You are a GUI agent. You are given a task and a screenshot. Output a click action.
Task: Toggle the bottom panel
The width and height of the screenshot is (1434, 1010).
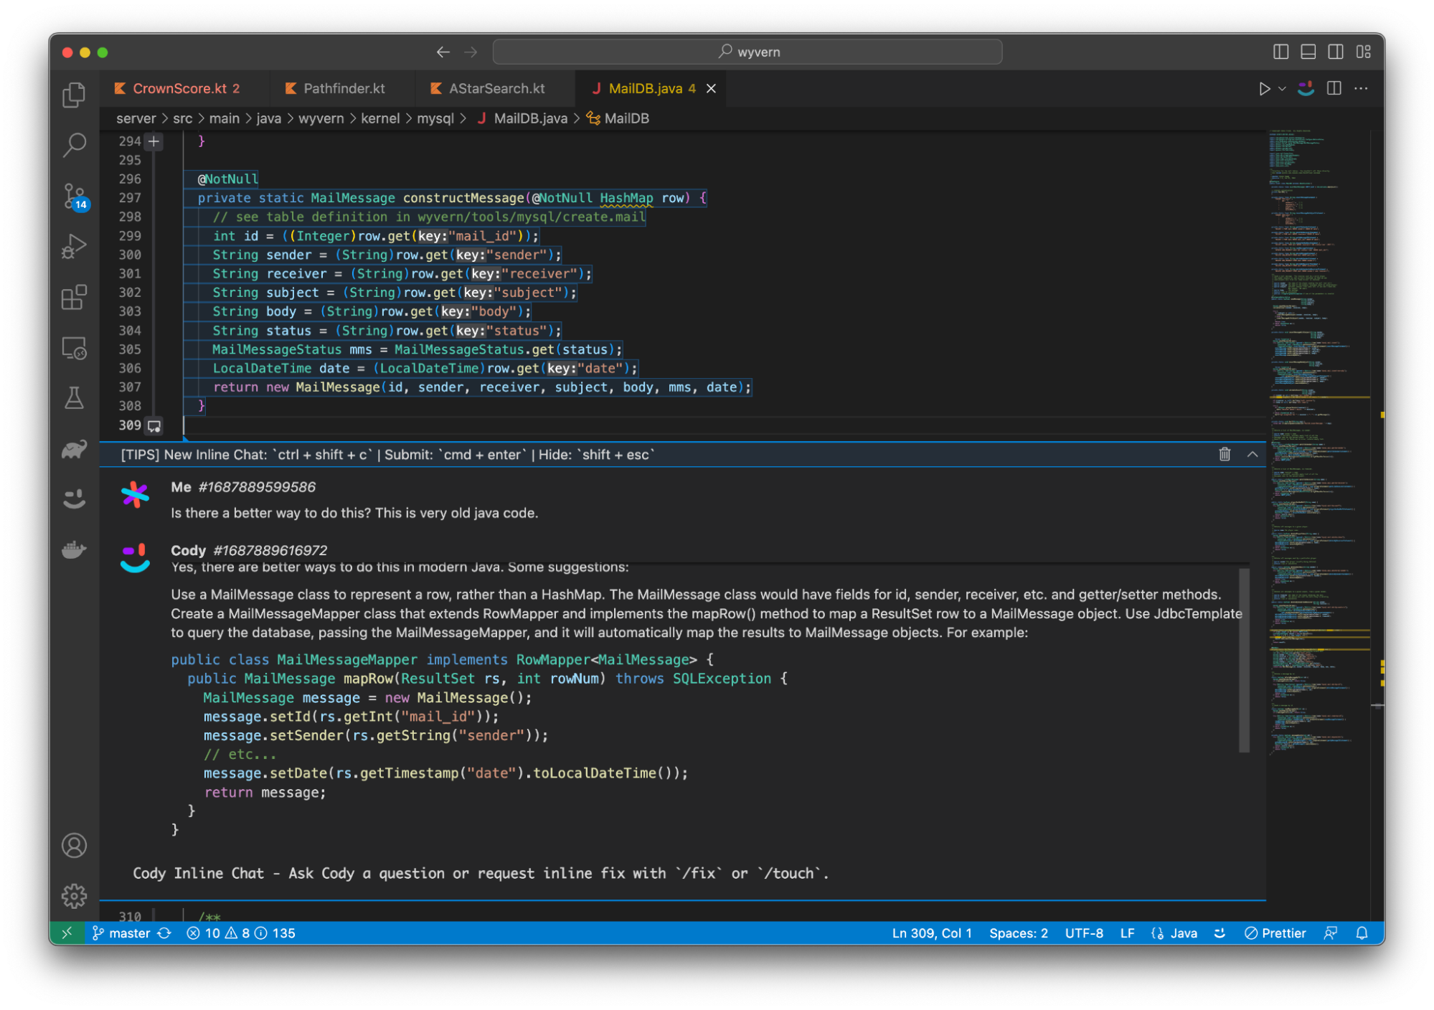point(1308,52)
